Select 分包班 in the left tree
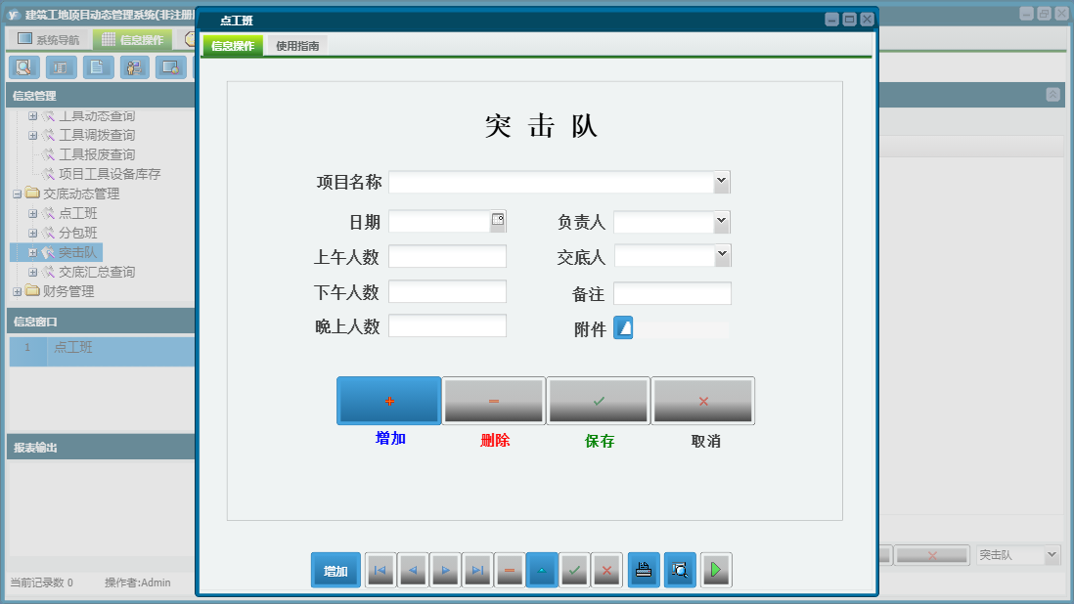 [78, 232]
